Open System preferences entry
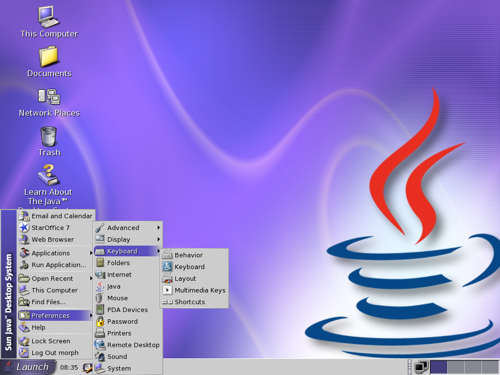This screenshot has width=500, height=375. [x=127, y=368]
